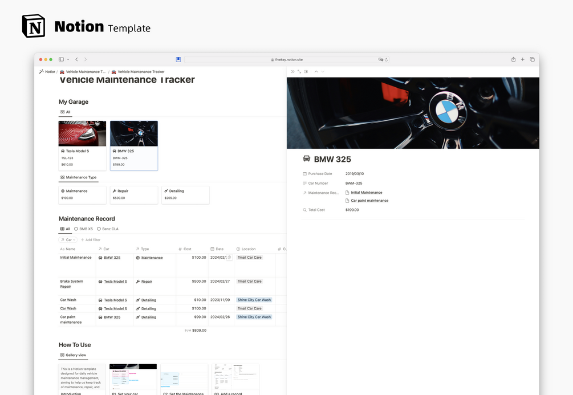Go forward with the browser forward arrow

click(86, 59)
